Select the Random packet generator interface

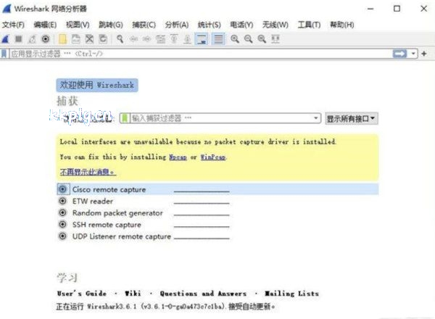click(x=117, y=212)
